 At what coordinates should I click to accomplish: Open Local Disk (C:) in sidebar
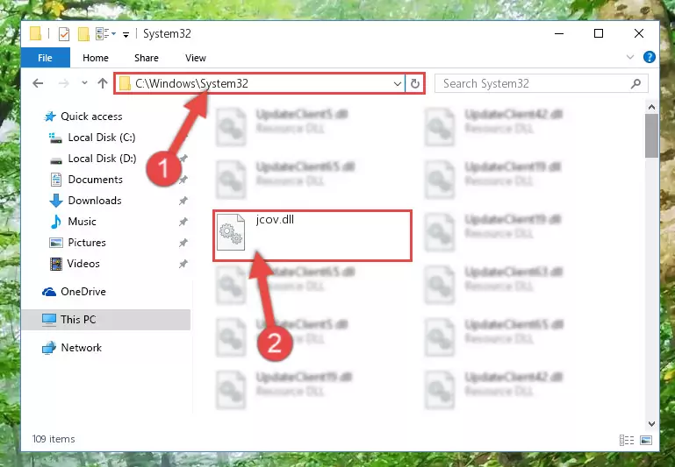(x=102, y=137)
